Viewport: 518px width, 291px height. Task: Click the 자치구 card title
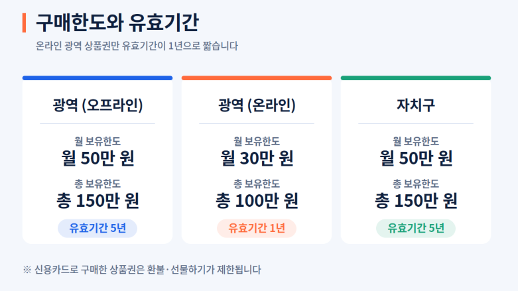pyautogui.click(x=416, y=105)
